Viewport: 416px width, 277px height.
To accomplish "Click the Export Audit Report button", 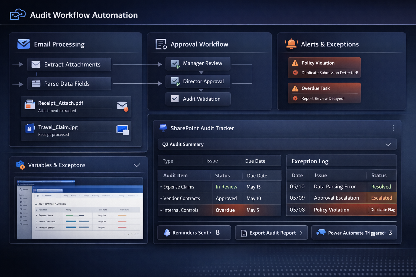I will click(x=271, y=233).
